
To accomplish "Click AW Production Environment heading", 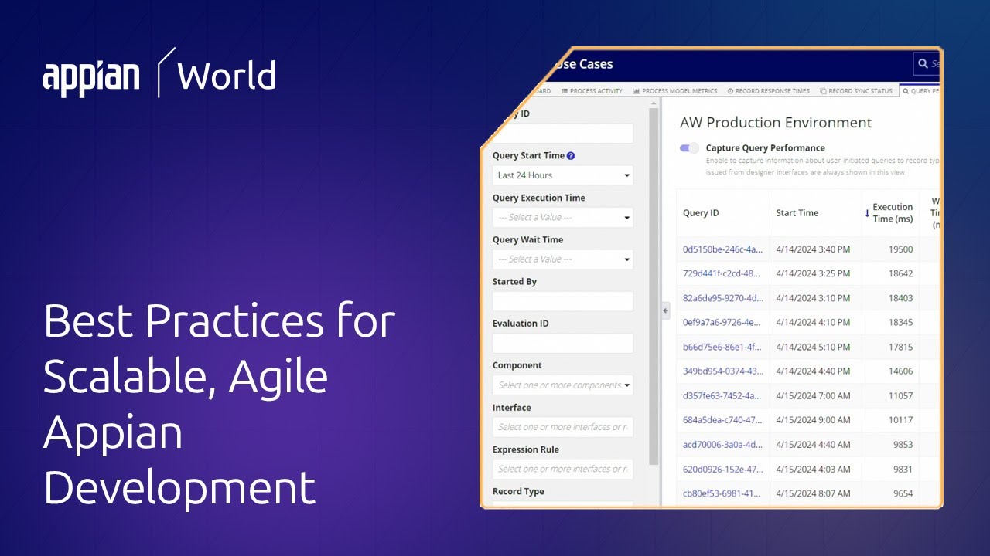I will point(776,123).
